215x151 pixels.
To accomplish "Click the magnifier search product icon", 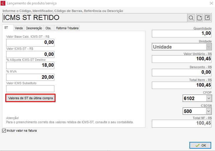I will 191,18.
